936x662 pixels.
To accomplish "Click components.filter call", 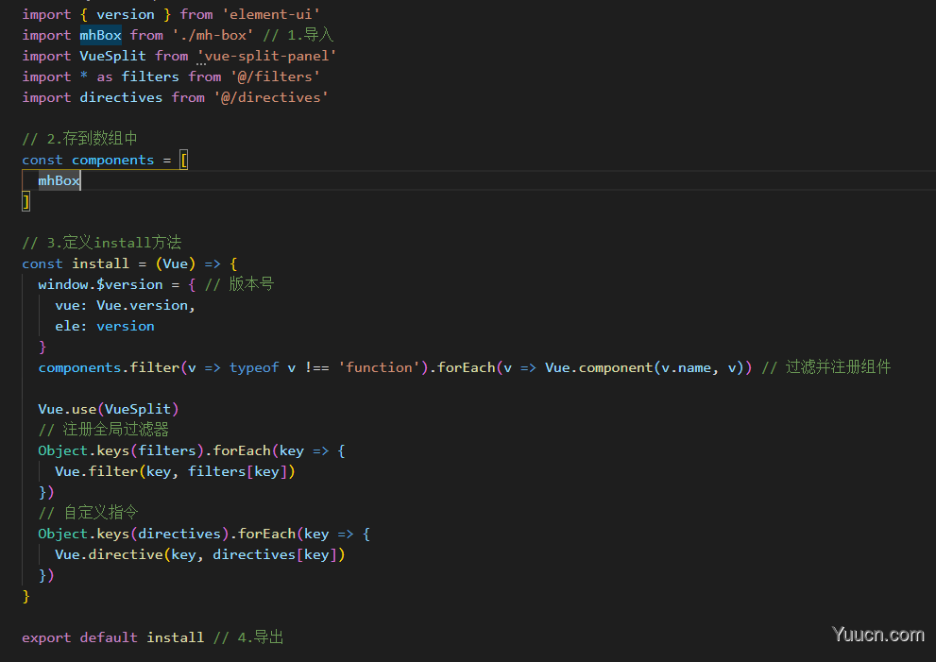I will pos(109,367).
